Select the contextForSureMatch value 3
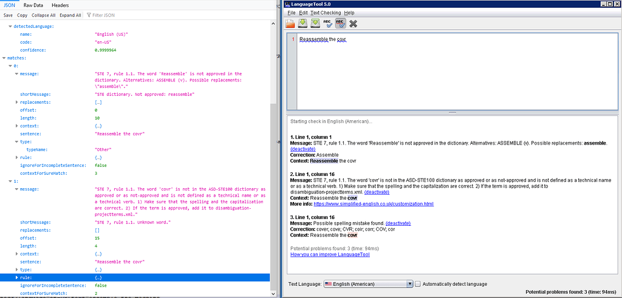 [x=96, y=173]
